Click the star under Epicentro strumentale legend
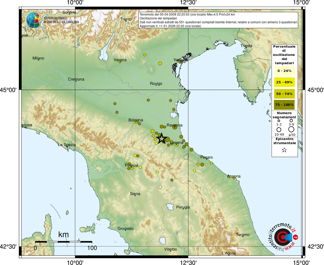This screenshot has height=265, width=324. pyautogui.click(x=284, y=150)
